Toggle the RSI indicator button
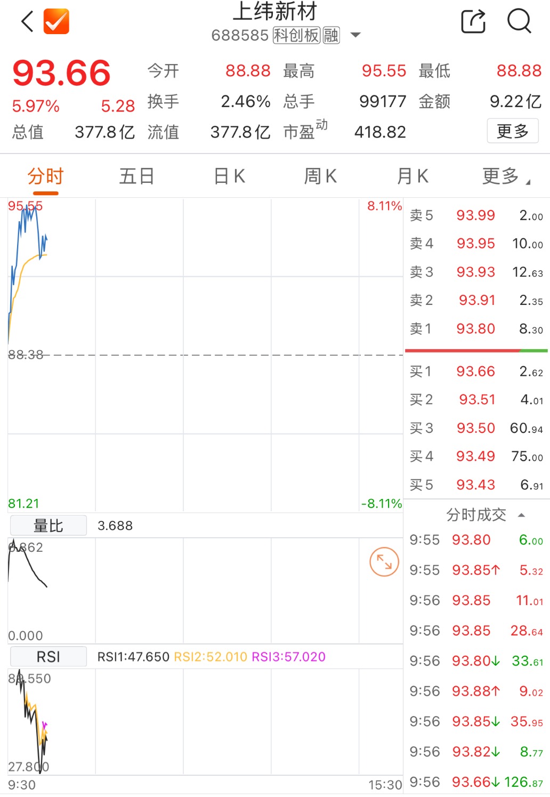This screenshot has width=550, height=797. coord(48,657)
